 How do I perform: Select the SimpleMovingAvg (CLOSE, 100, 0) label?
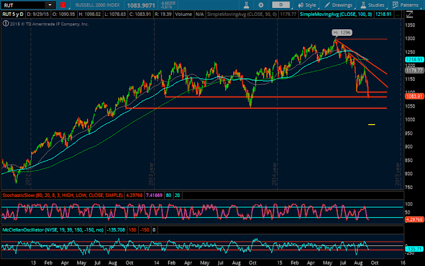coord(336,14)
